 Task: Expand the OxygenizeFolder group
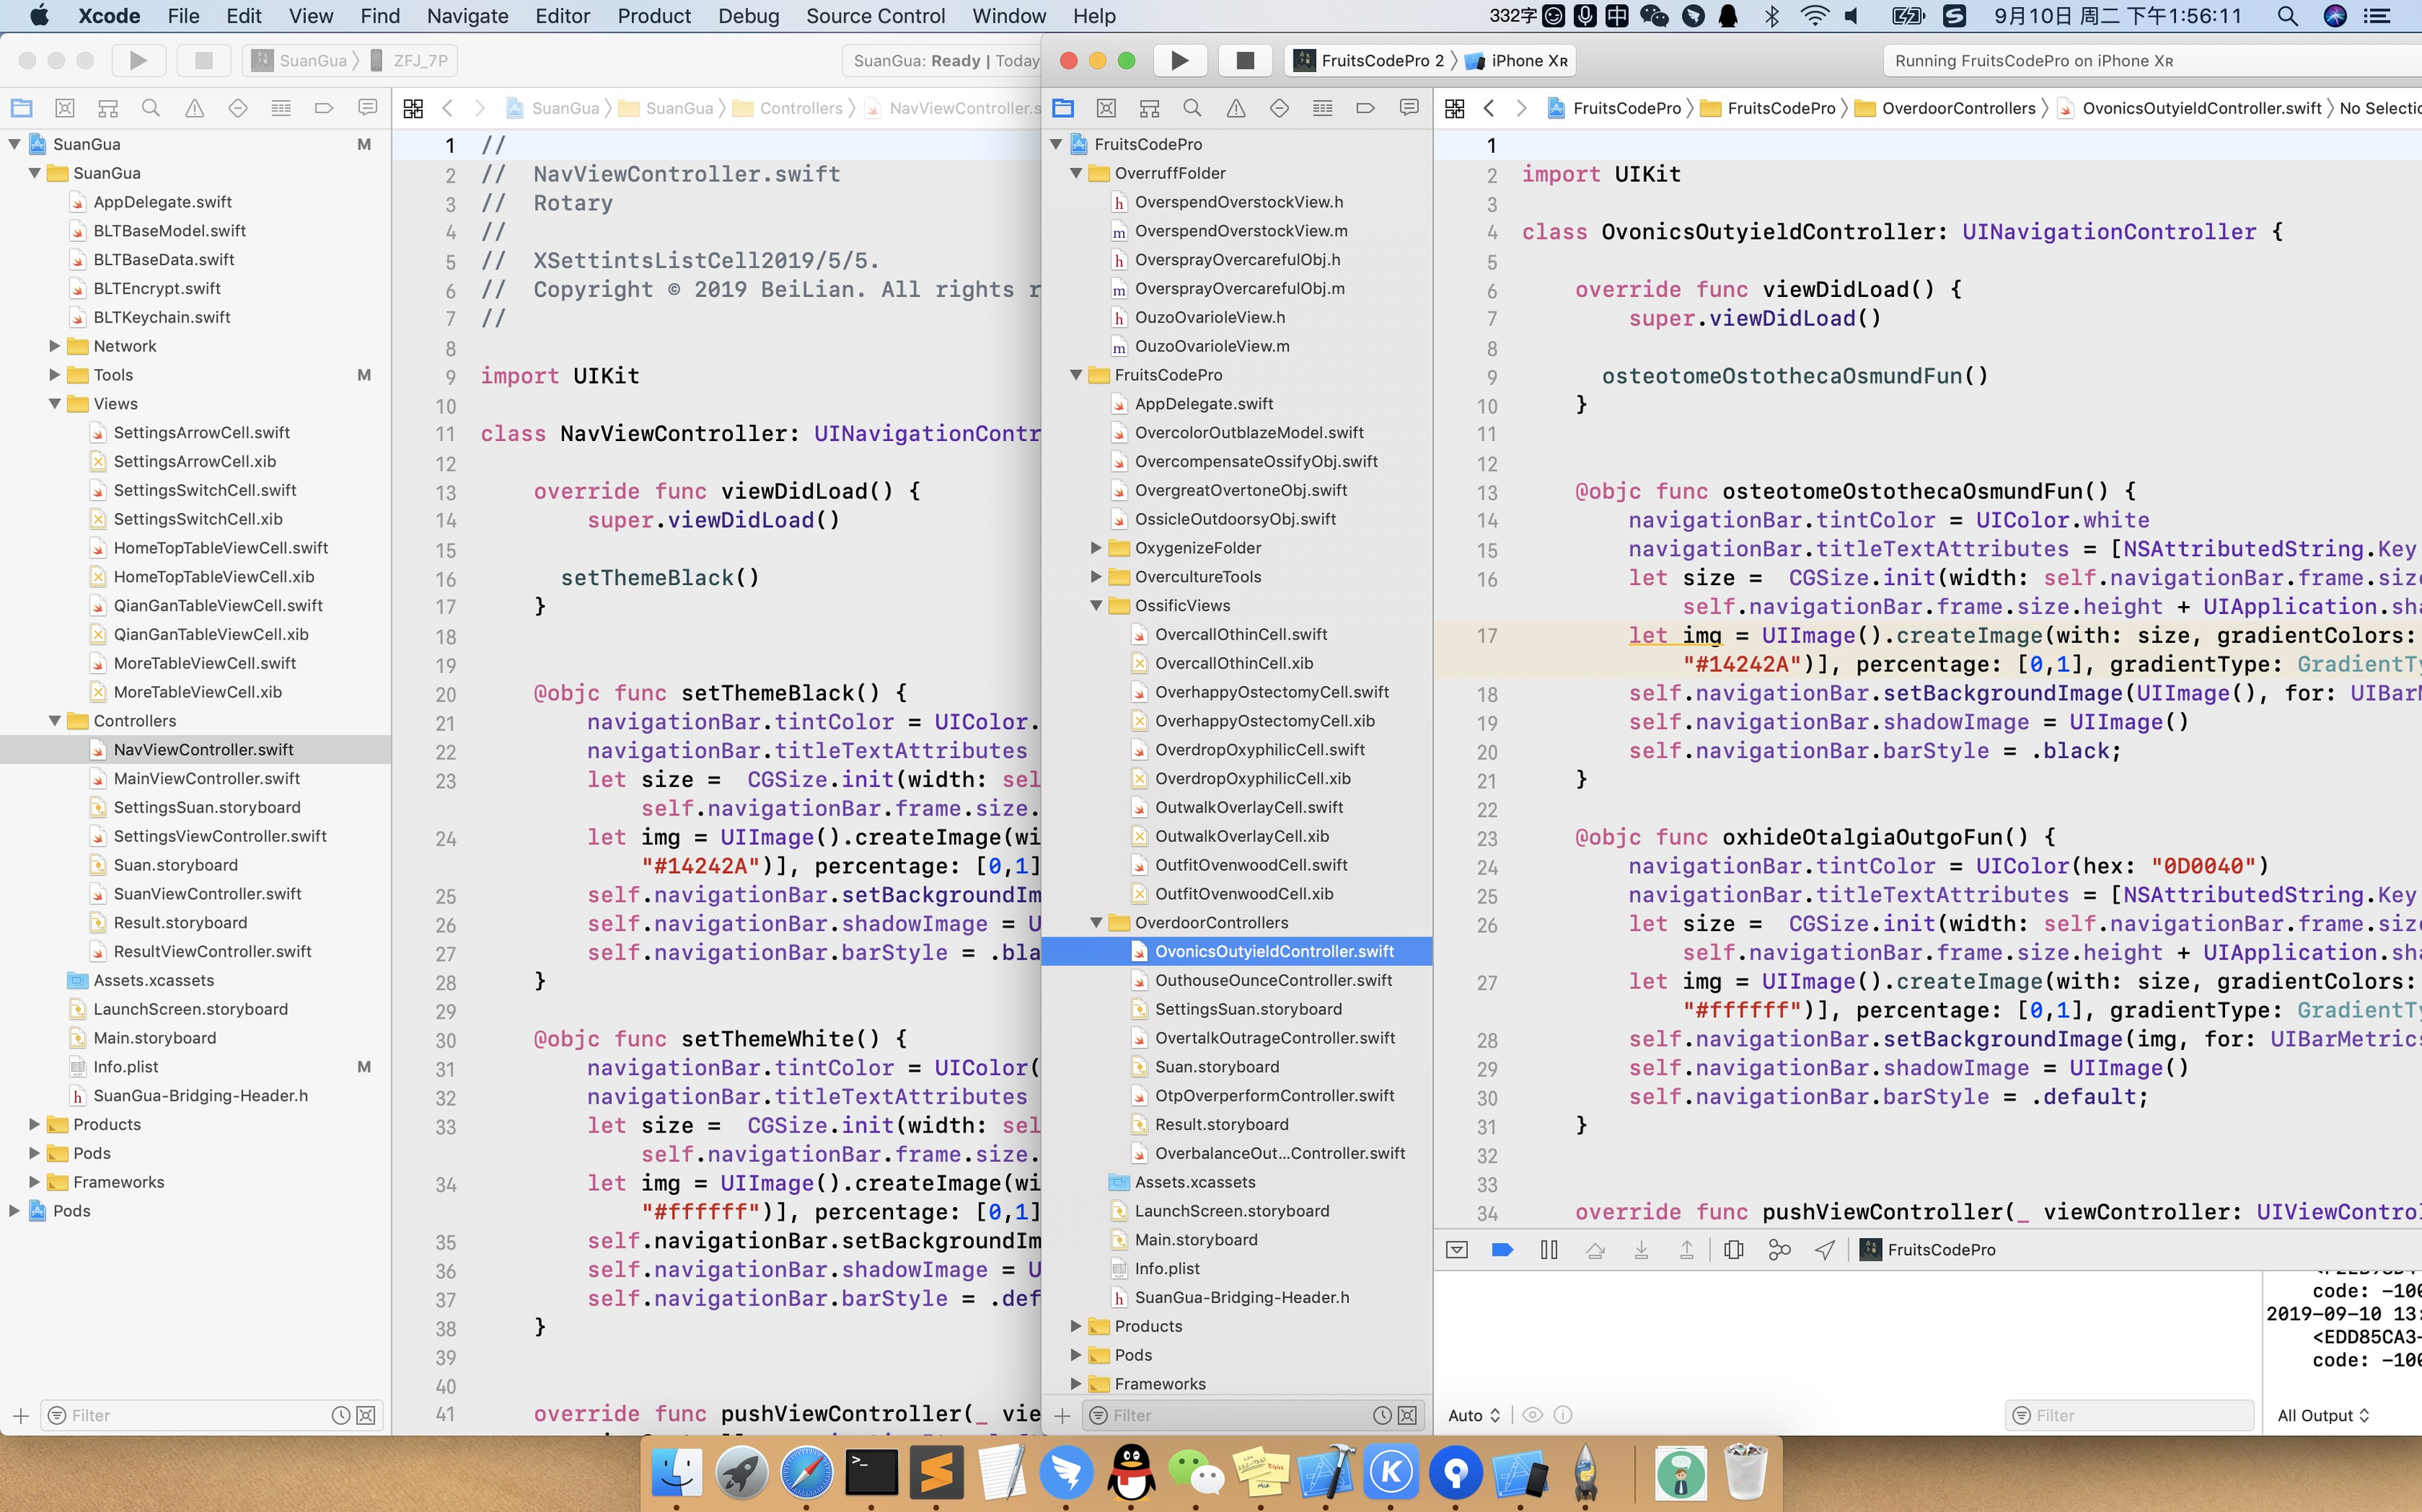point(1096,548)
